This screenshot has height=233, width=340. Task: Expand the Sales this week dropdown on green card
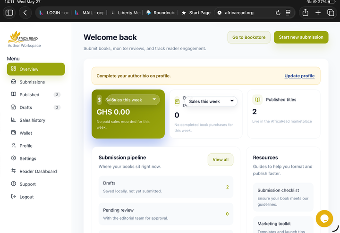click(x=133, y=100)
